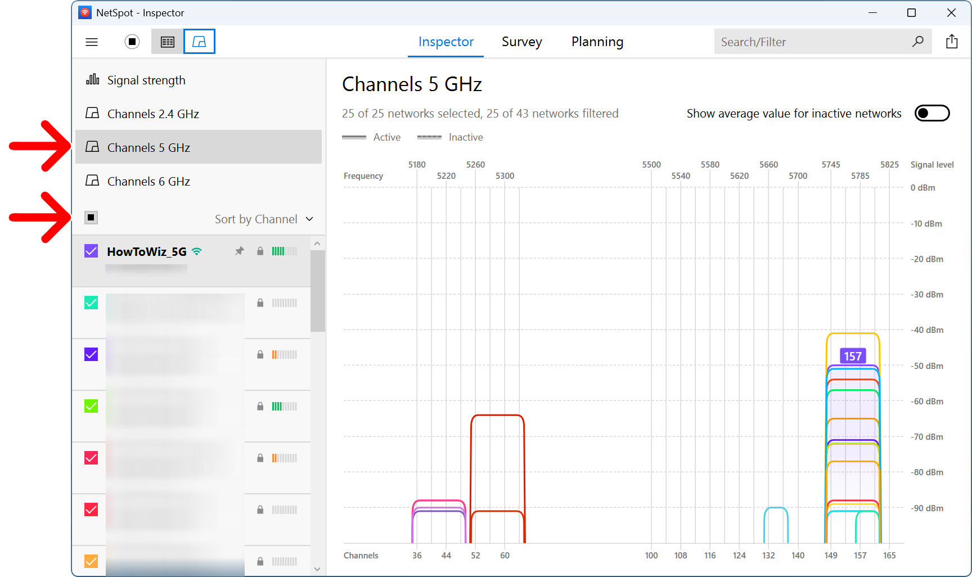Screen dimensions: 972x577
Task: Switch to the table view icon
Action: tap(167, 41)
